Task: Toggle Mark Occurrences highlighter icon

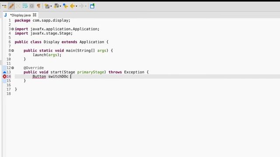Action: click(11, 6)
